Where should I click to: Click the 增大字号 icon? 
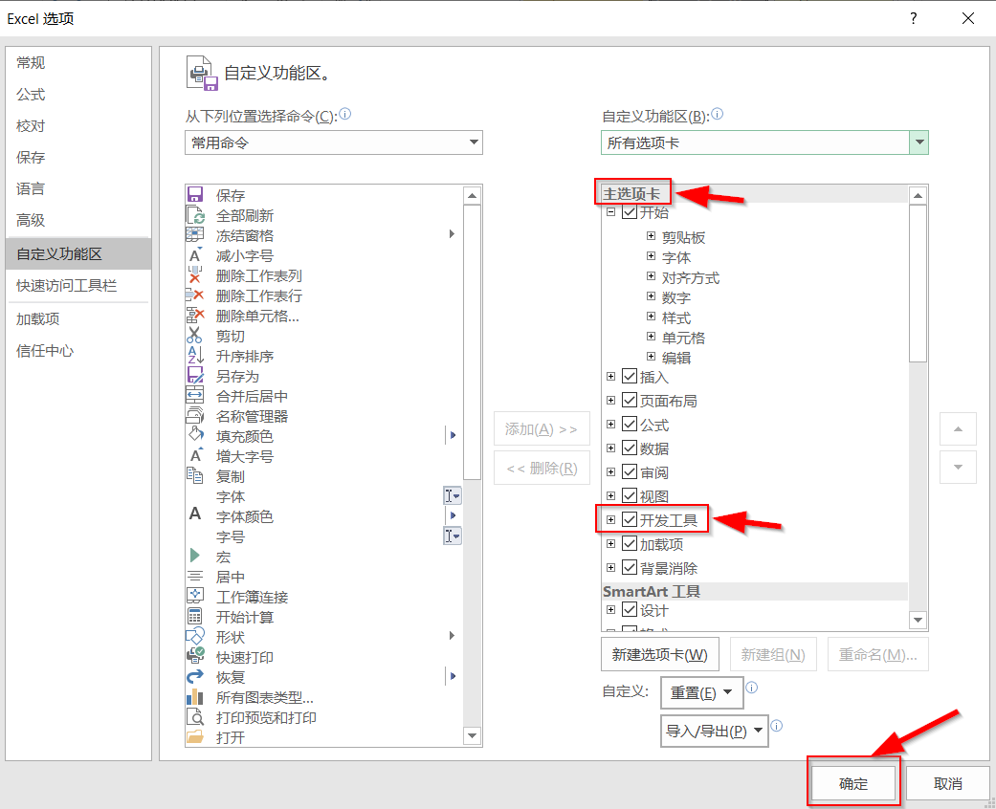[x=195, y=455]
